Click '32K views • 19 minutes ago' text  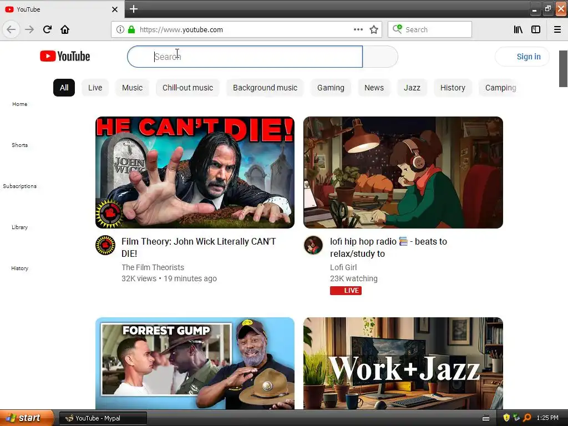(x=169, y=278)
